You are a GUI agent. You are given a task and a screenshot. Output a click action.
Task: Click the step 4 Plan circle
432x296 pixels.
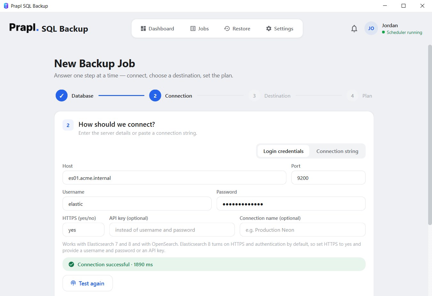point(352,96)
